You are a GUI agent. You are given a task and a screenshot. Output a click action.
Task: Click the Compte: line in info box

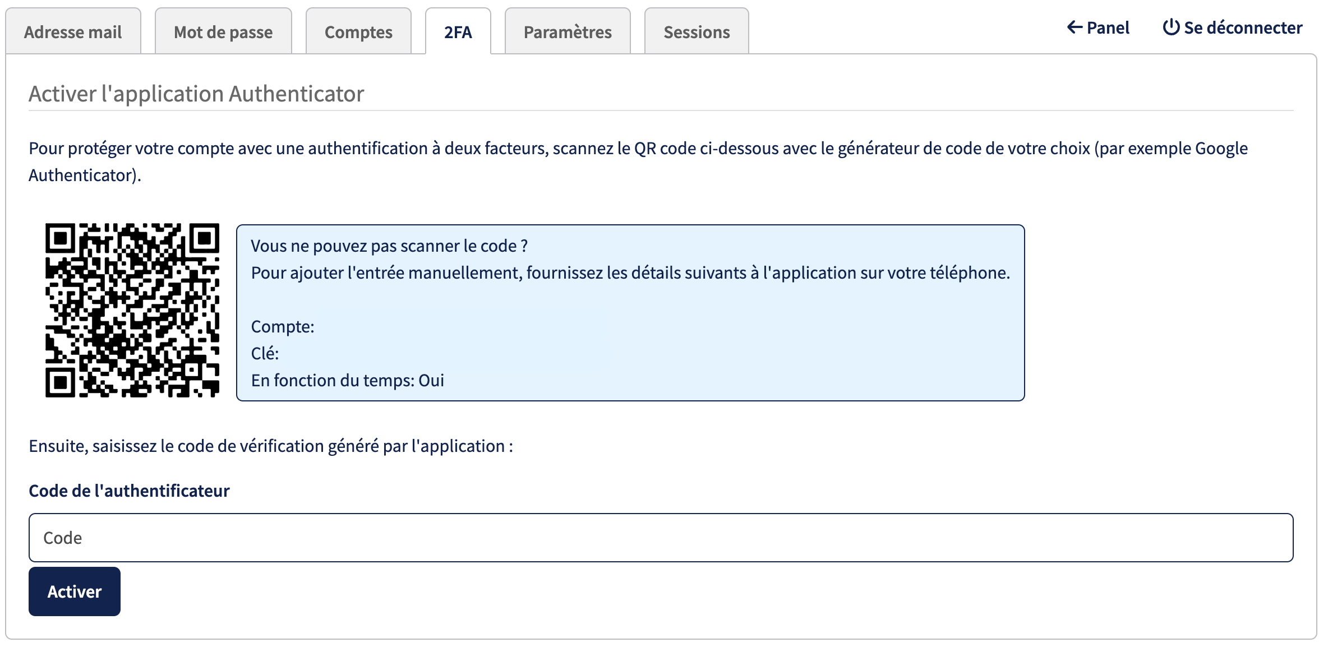point(283,326)
